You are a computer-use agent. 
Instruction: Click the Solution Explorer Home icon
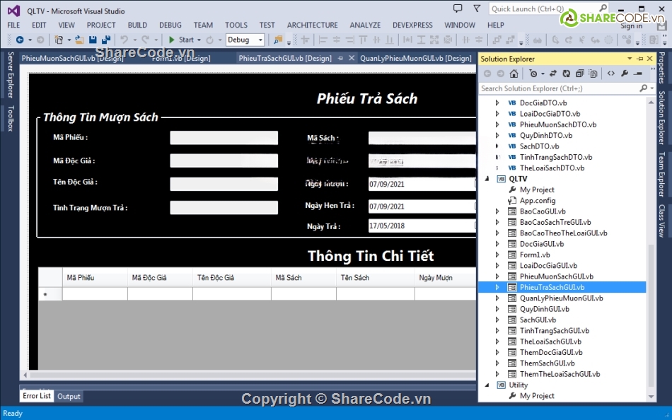click(x=514, y=74)
